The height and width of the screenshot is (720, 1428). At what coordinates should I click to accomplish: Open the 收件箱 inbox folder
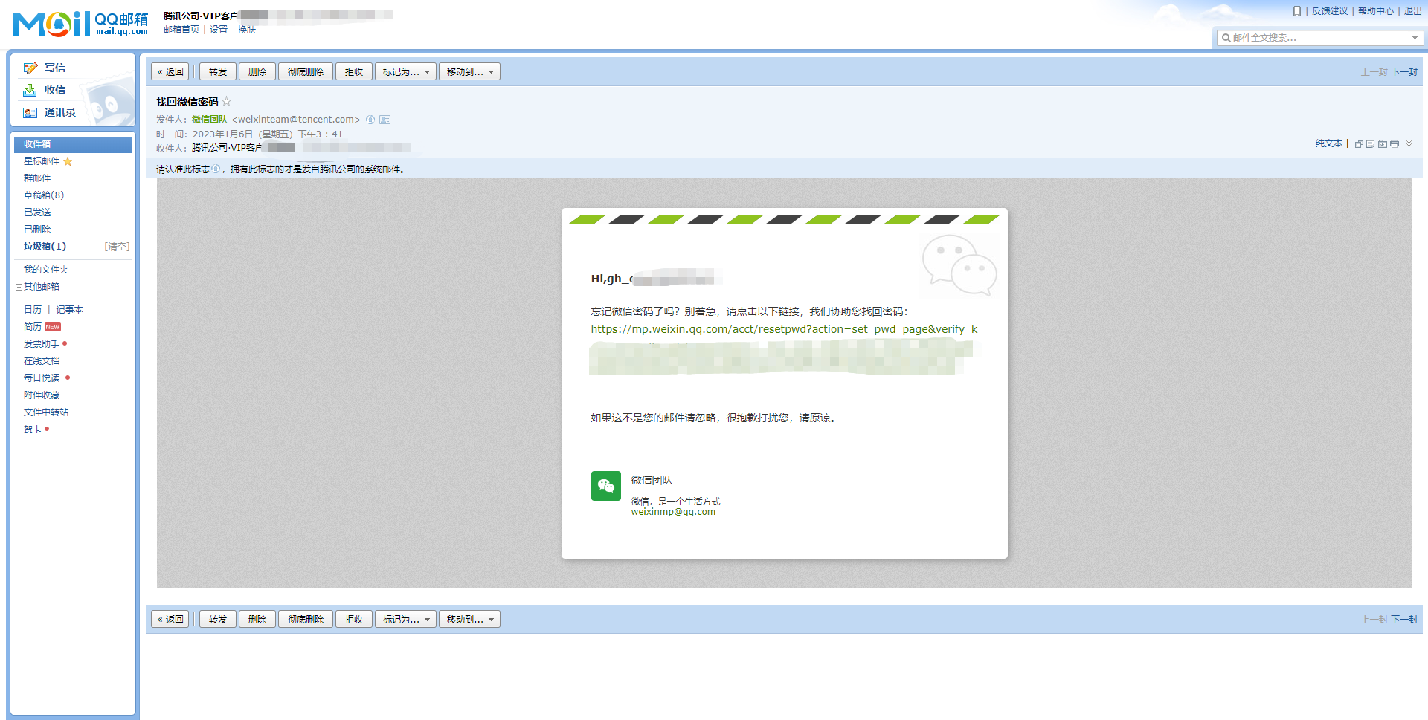pyautogui.click(x=73, y=144)
